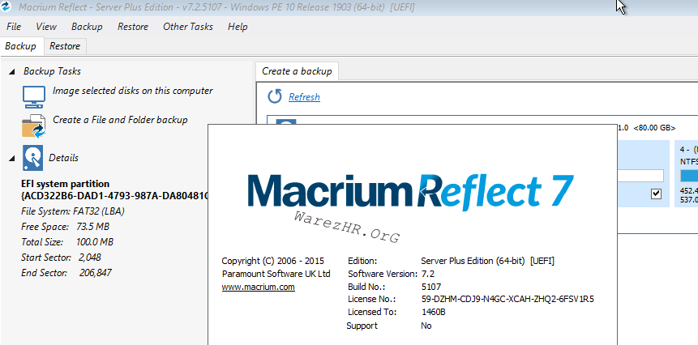Screen dimensions: 698x345
Task: Collapse the Details section
Action: [x=12, y=157]
